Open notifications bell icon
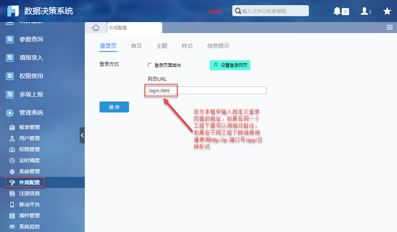The width and height of the screenshot is (397, 232). point(337,11)
